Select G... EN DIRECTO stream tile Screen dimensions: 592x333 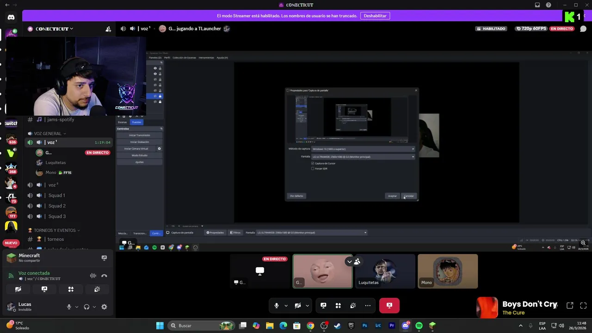coord(260,271)
